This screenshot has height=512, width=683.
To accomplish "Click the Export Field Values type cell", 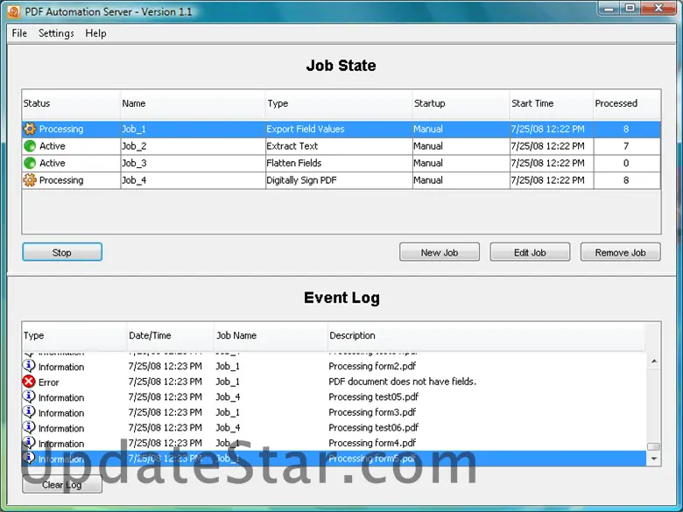I will 339,129.
